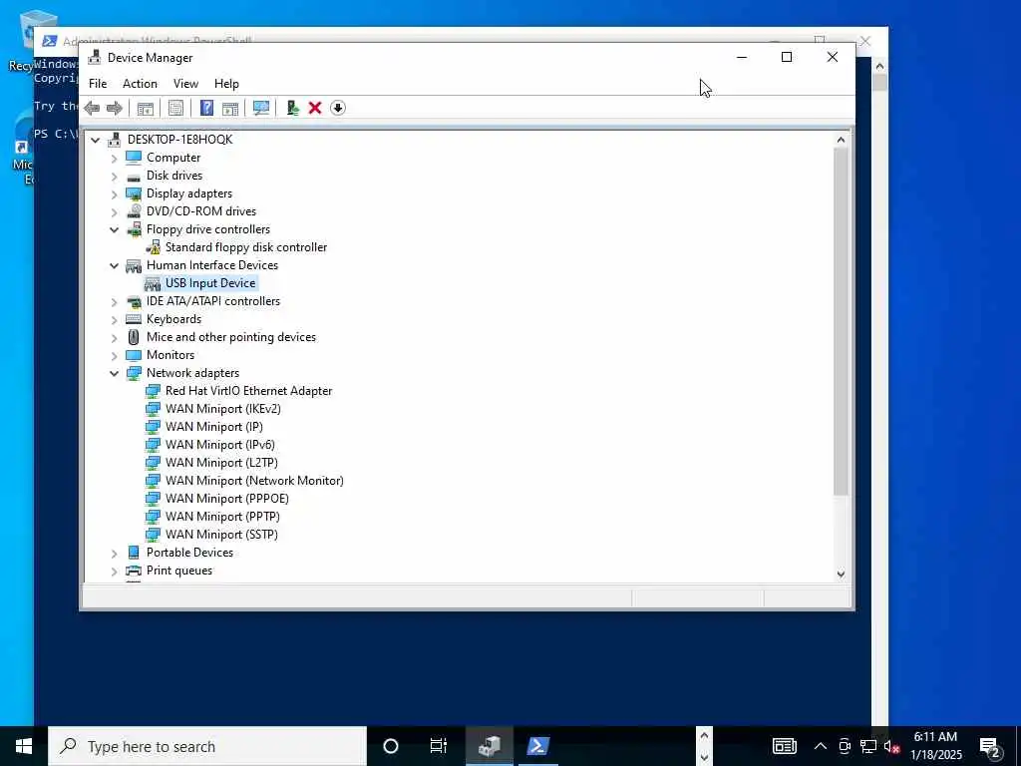Open the notification center icon
The image size is (1021, 766).
[990, 746]
